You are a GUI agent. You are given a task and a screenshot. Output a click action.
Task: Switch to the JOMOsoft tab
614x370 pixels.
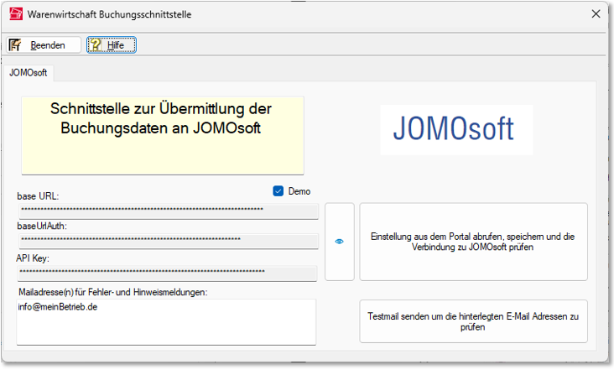click(x=29, y=73)
